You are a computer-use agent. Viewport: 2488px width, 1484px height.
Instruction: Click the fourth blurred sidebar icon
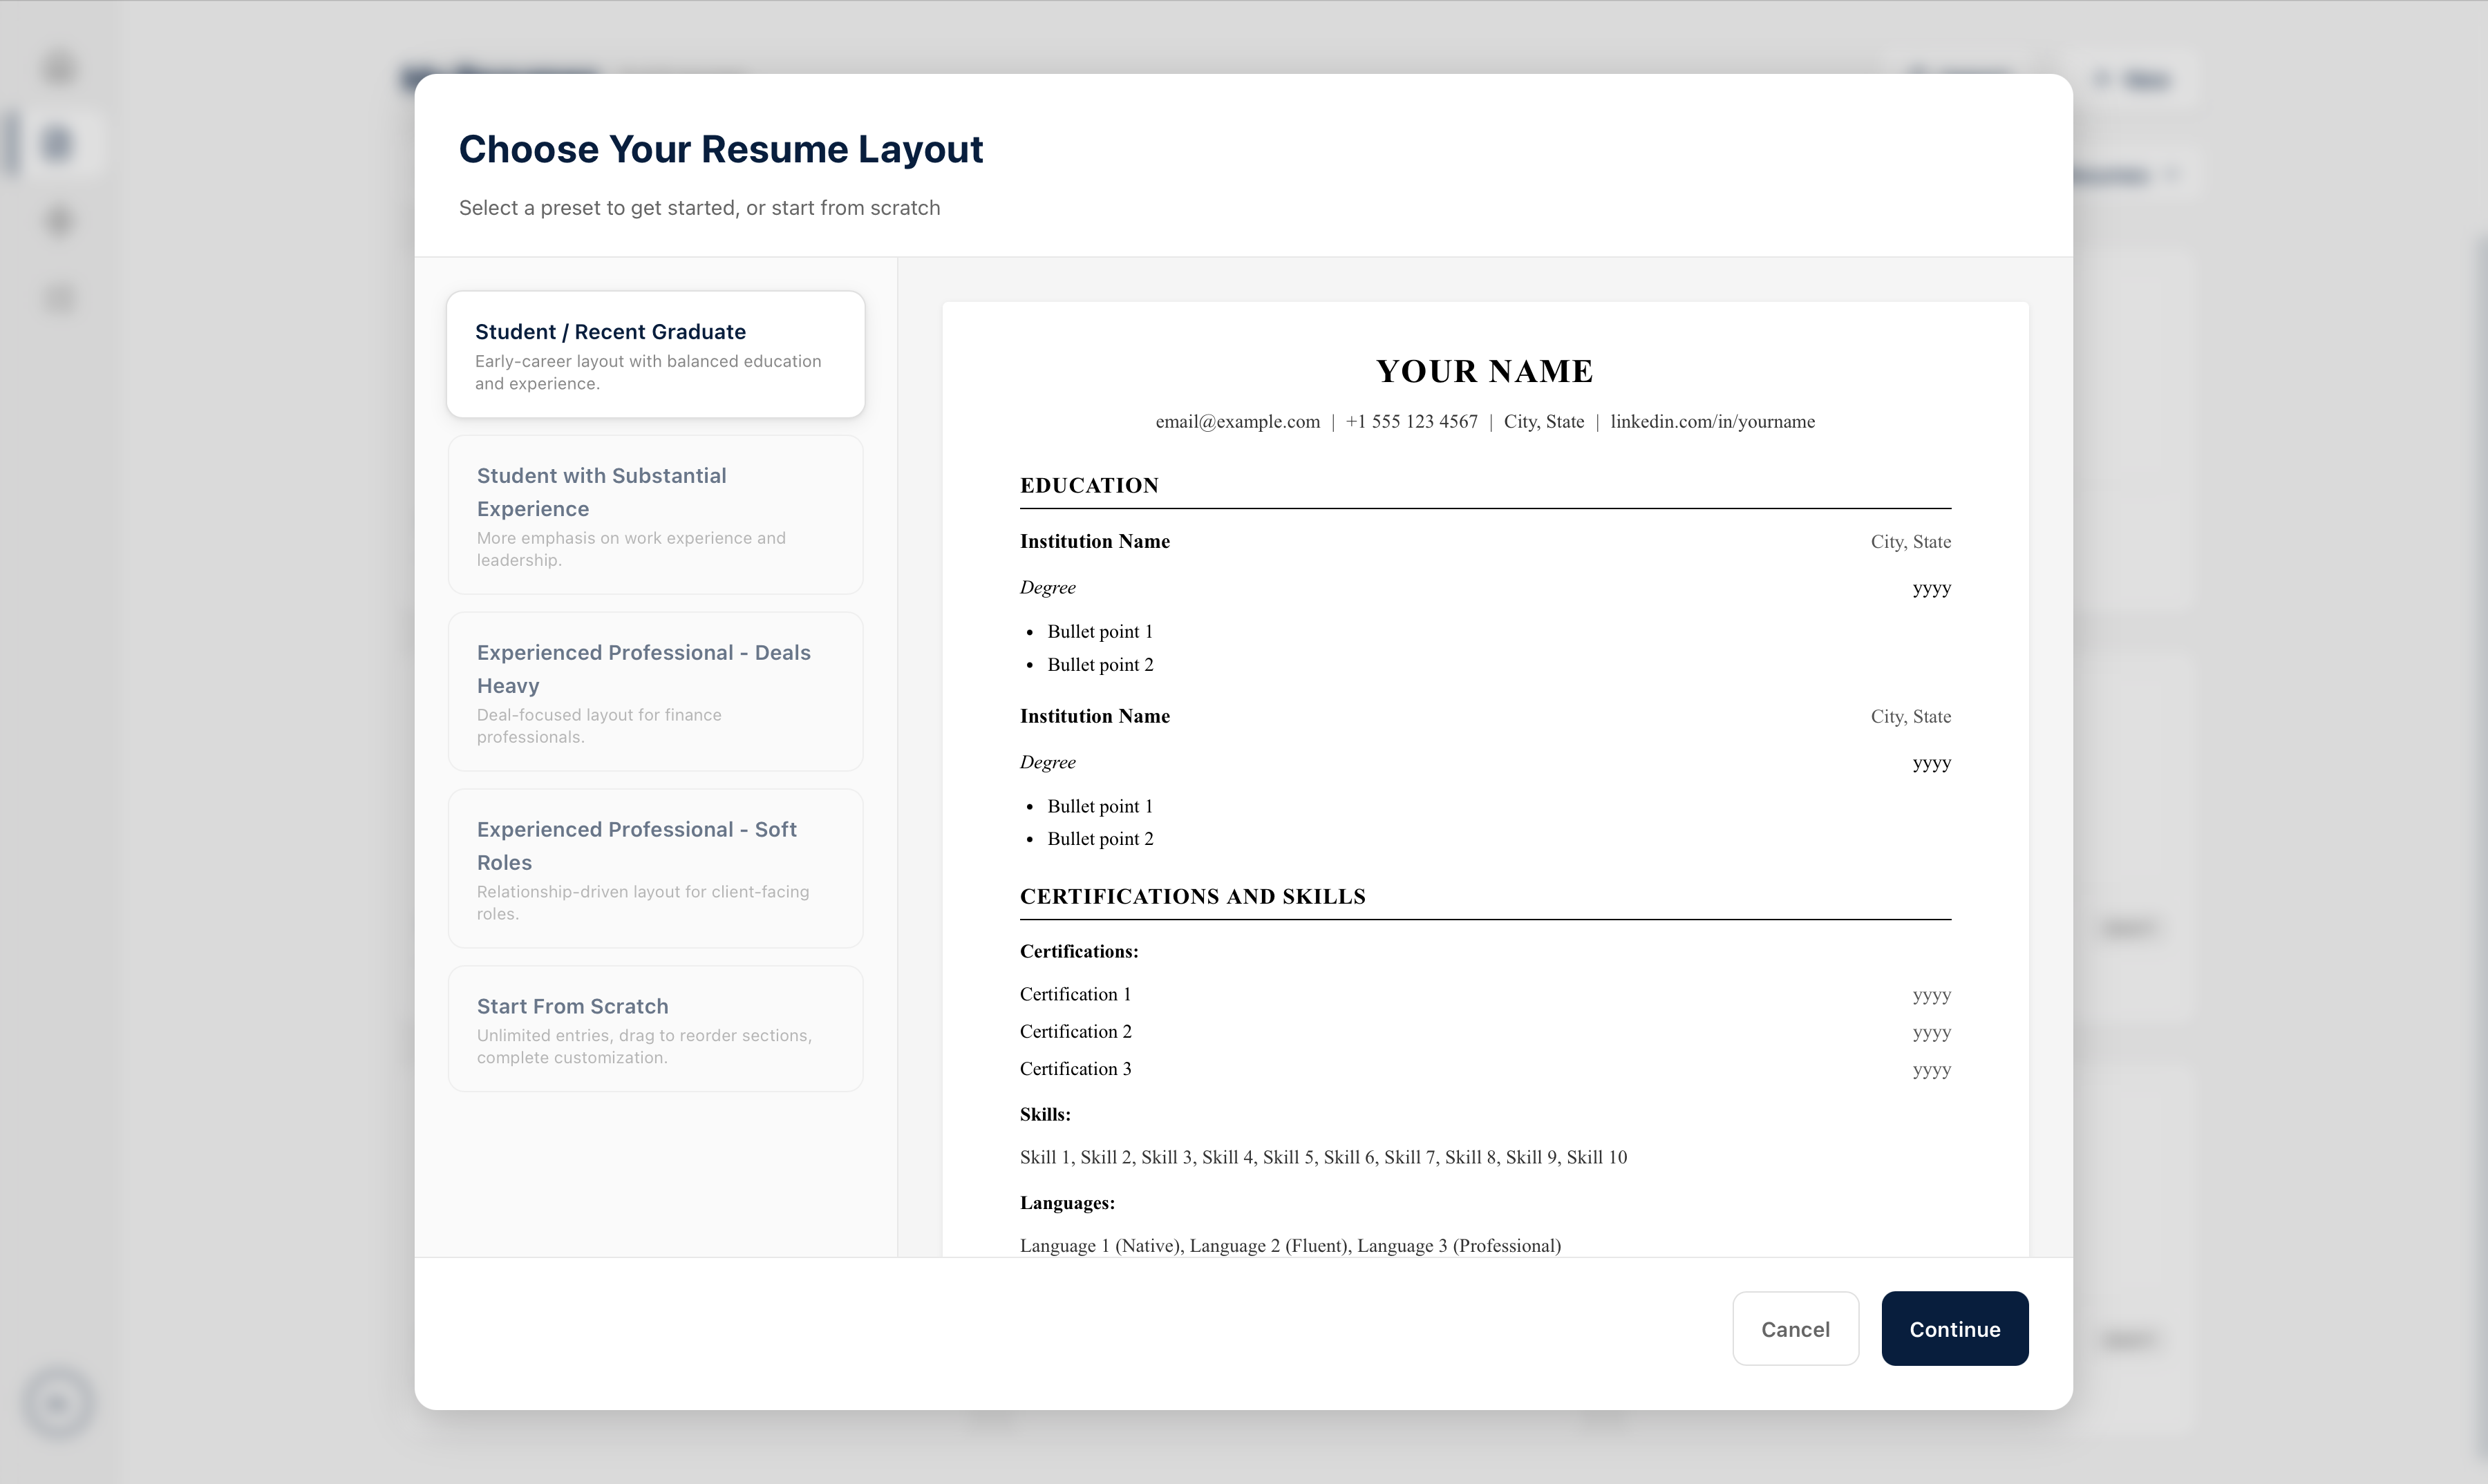(60, 298)
